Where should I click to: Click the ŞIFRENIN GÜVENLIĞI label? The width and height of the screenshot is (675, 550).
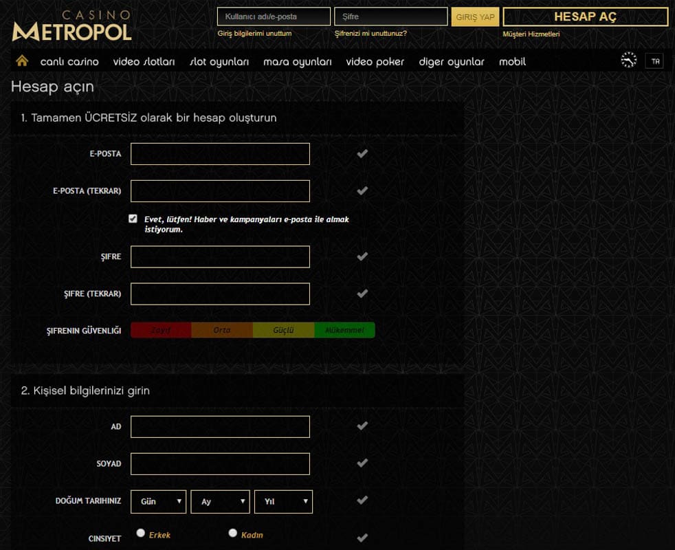pyautogui.click(x=84, y=331)
